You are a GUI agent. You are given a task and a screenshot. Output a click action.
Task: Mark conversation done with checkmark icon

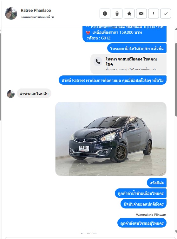coord(166,14)
